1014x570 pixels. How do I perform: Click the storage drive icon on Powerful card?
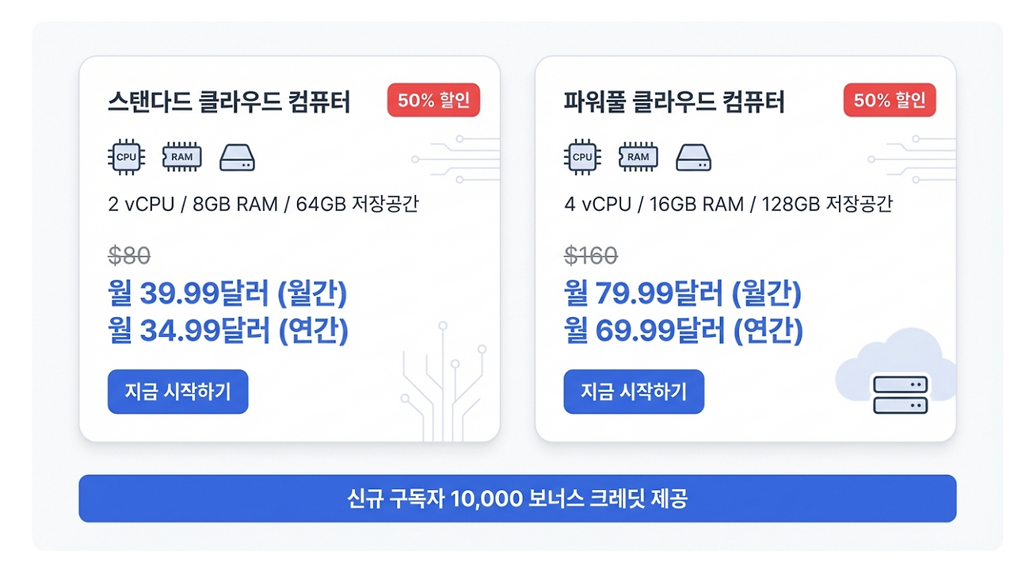pos(693,158)
